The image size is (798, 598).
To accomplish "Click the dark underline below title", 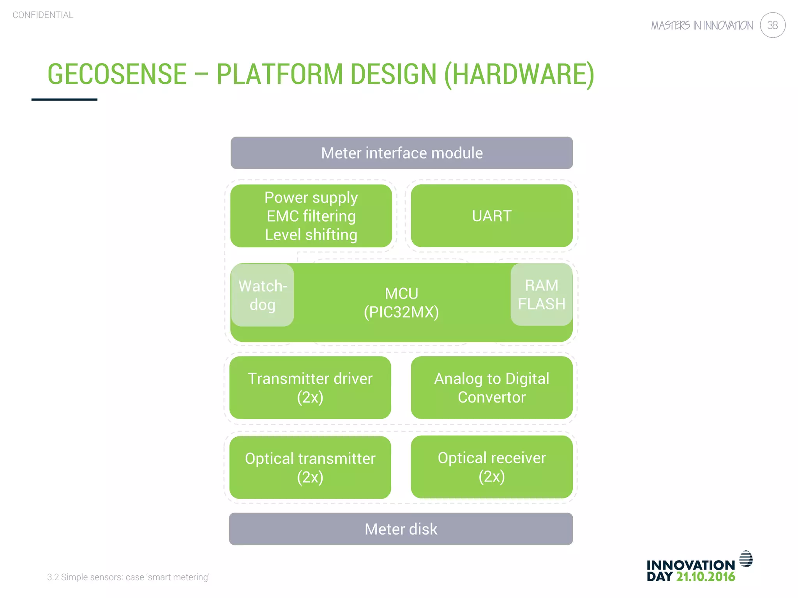I will point(64,100).
